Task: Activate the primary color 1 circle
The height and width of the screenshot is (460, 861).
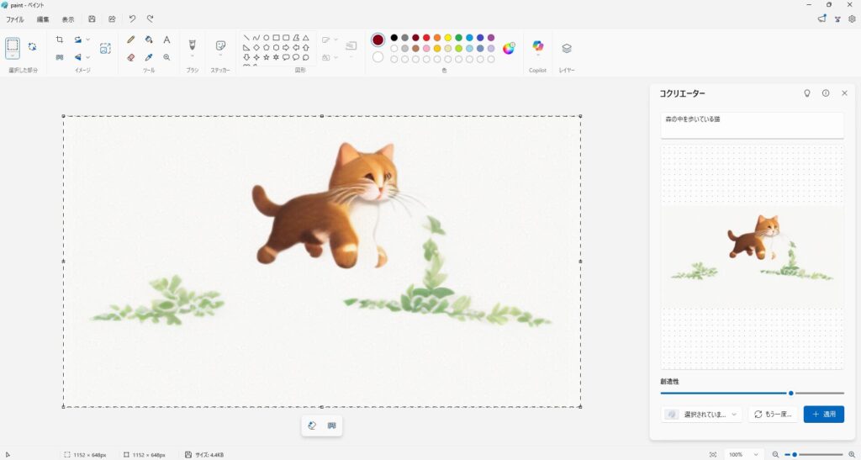Action: coord(378,40)
